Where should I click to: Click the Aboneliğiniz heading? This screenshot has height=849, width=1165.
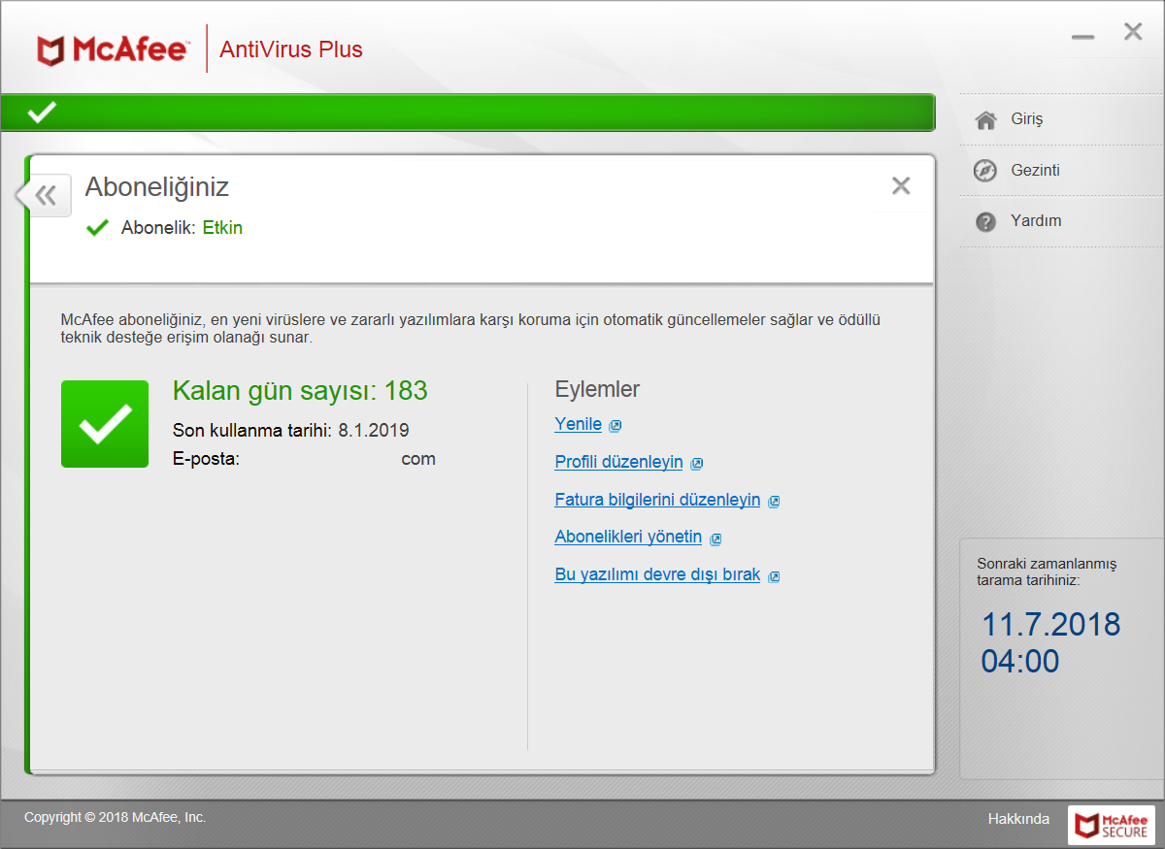click(157, 187)
